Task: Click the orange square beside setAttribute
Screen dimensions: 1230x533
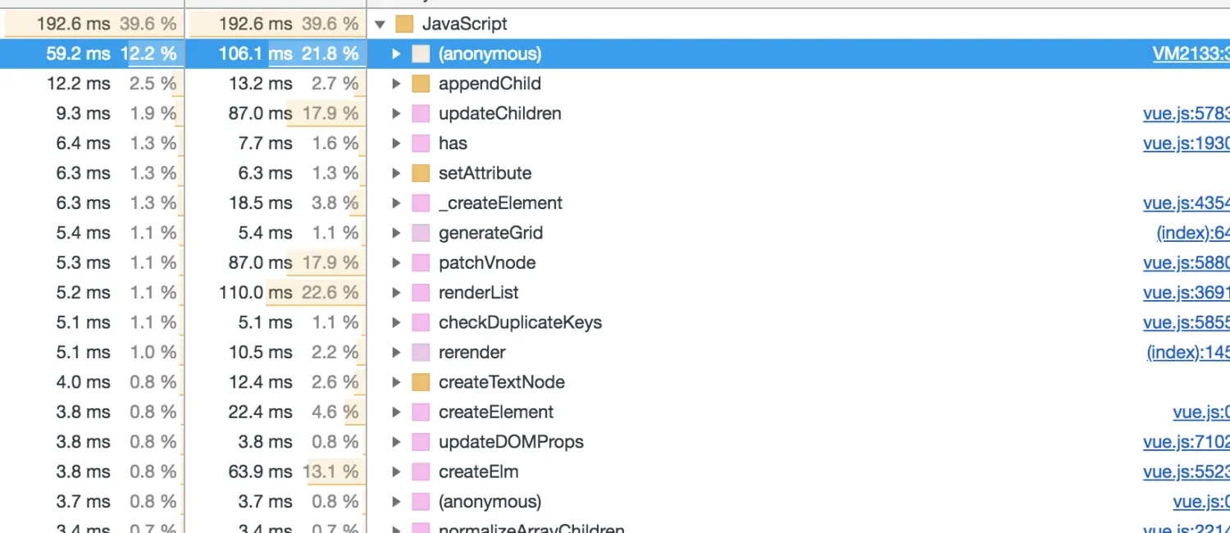Action: [421, 174]
